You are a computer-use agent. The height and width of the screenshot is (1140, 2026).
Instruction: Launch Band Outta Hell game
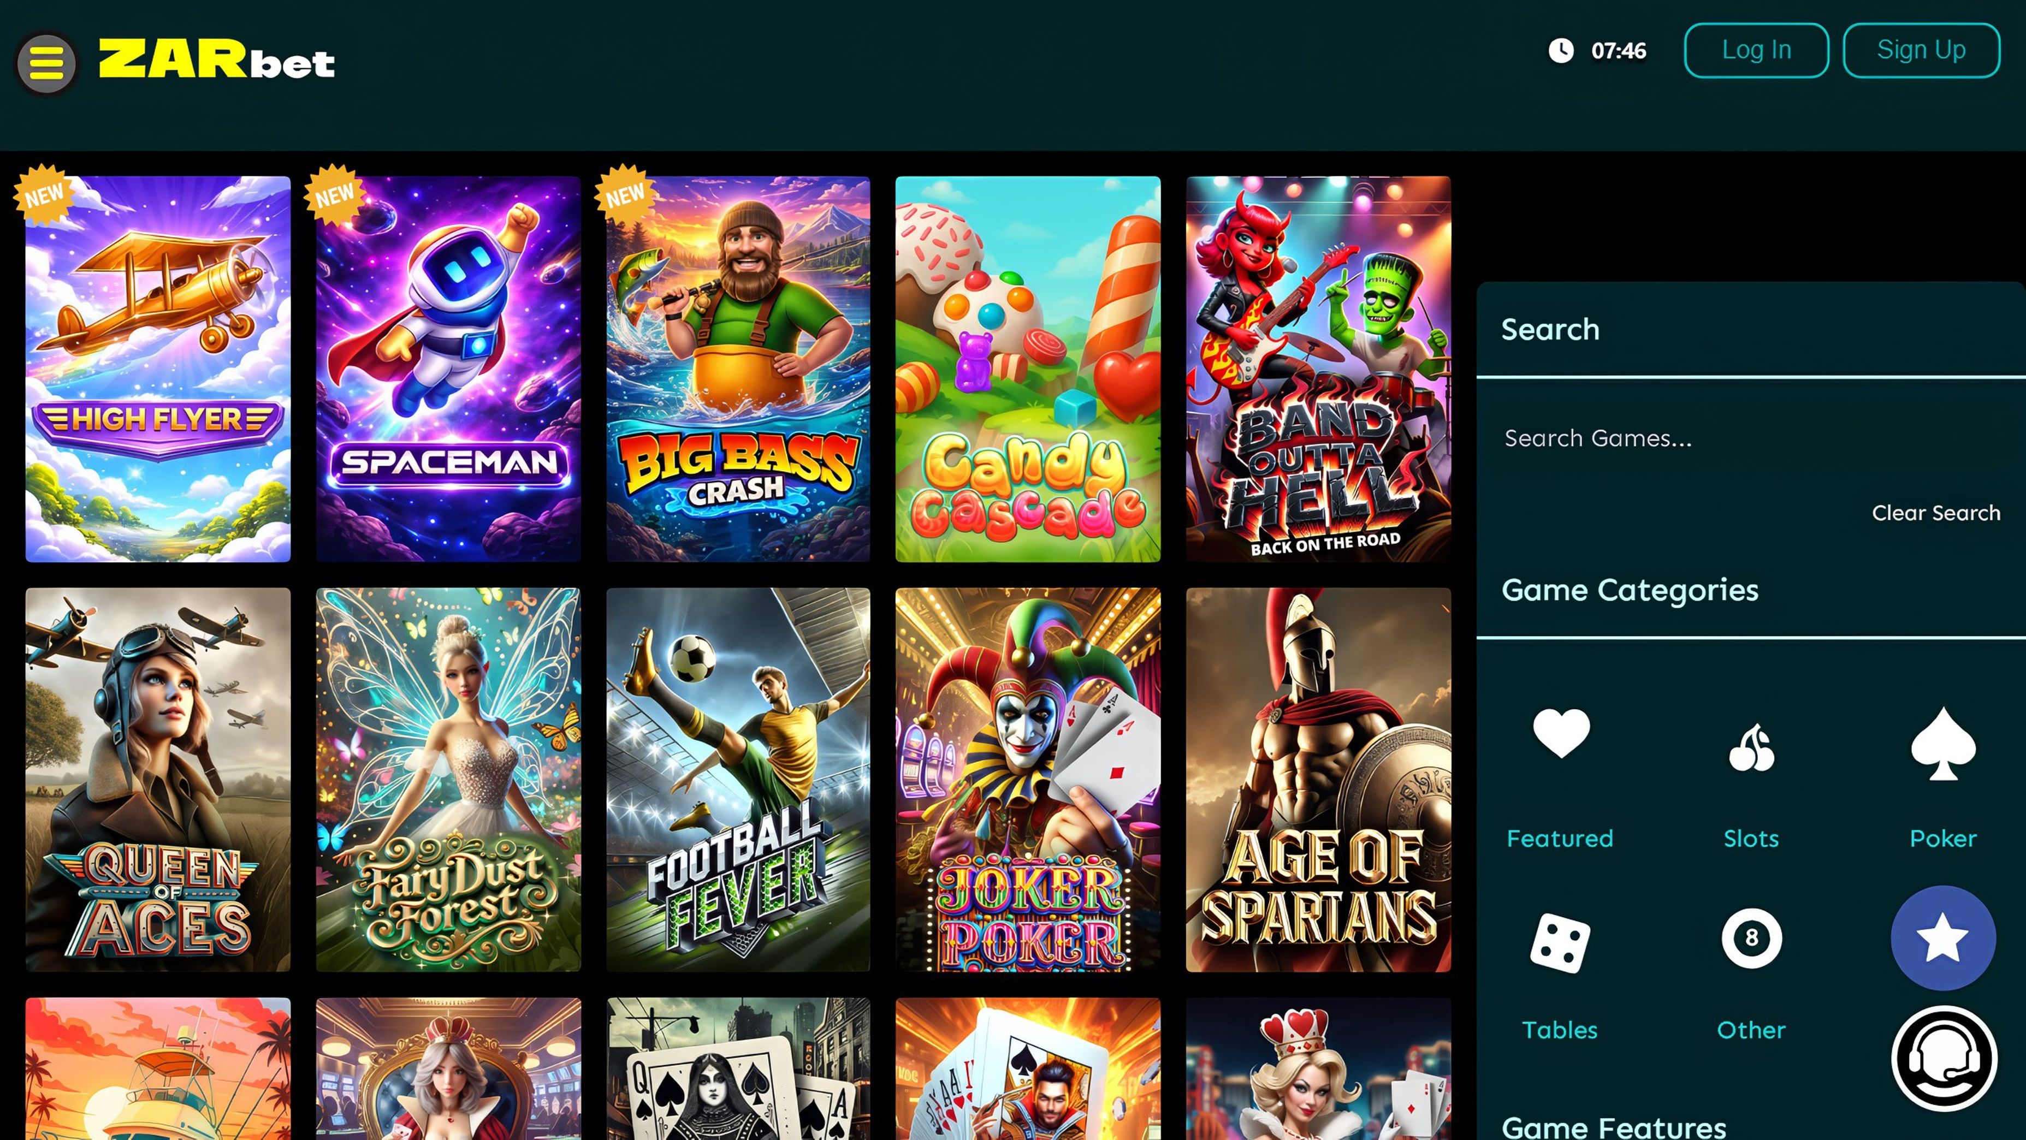(1319, 369)
